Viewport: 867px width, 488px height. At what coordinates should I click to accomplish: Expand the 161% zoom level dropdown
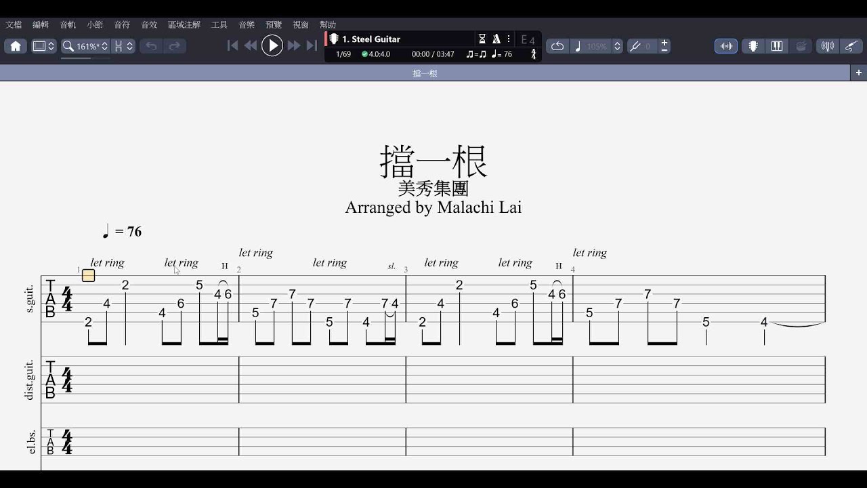click(105, 46)
